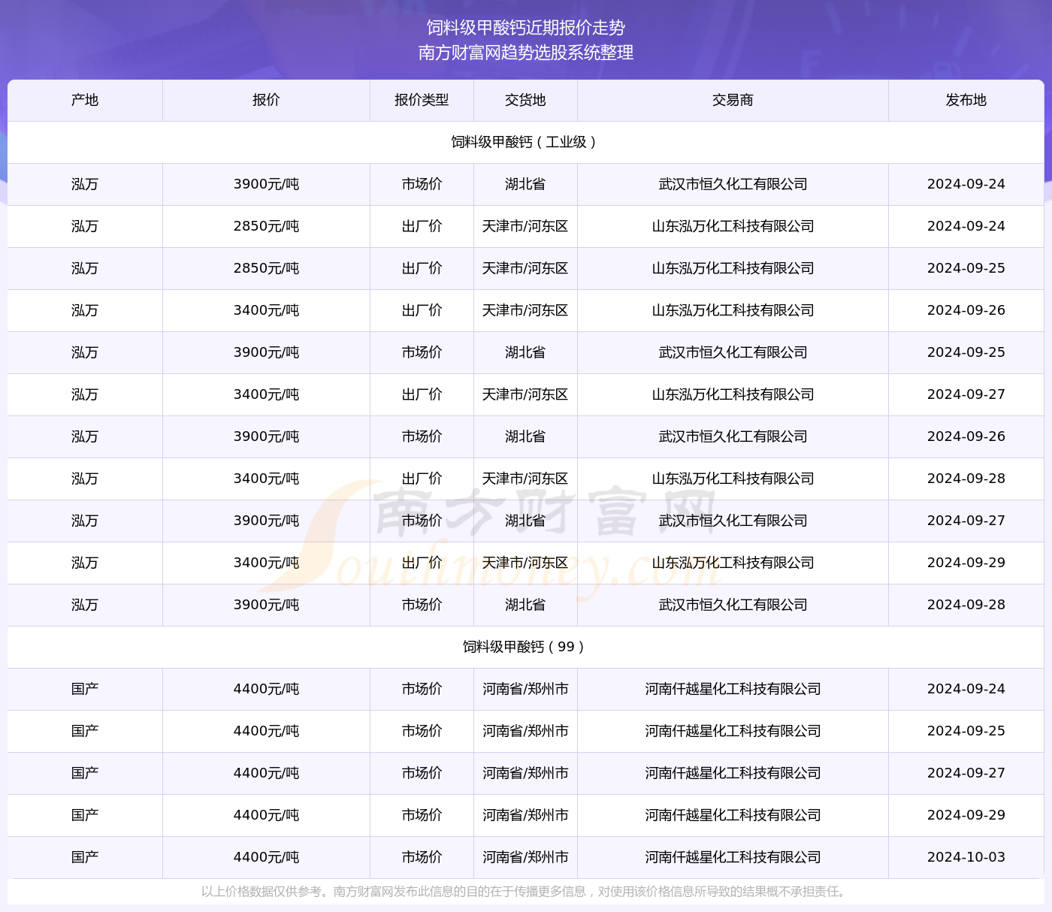Click 天津市/河东区 in the 2024-09-26 row

point(525,310)
